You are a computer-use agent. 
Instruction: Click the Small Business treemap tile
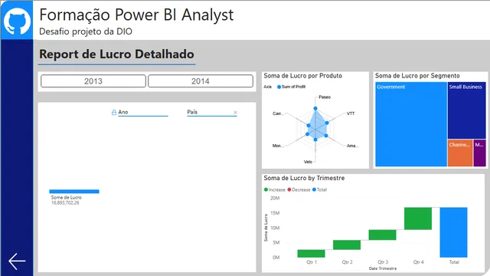point(466,110)
